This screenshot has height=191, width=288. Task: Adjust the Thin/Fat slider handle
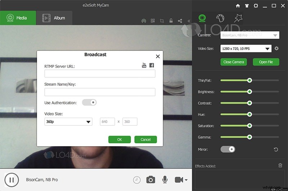point(249,80)
